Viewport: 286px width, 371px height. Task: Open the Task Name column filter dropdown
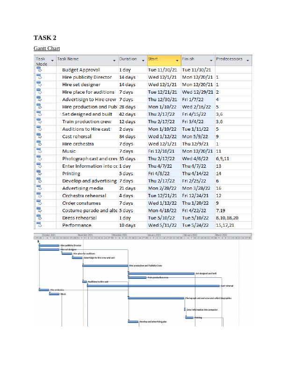[114, 61]
